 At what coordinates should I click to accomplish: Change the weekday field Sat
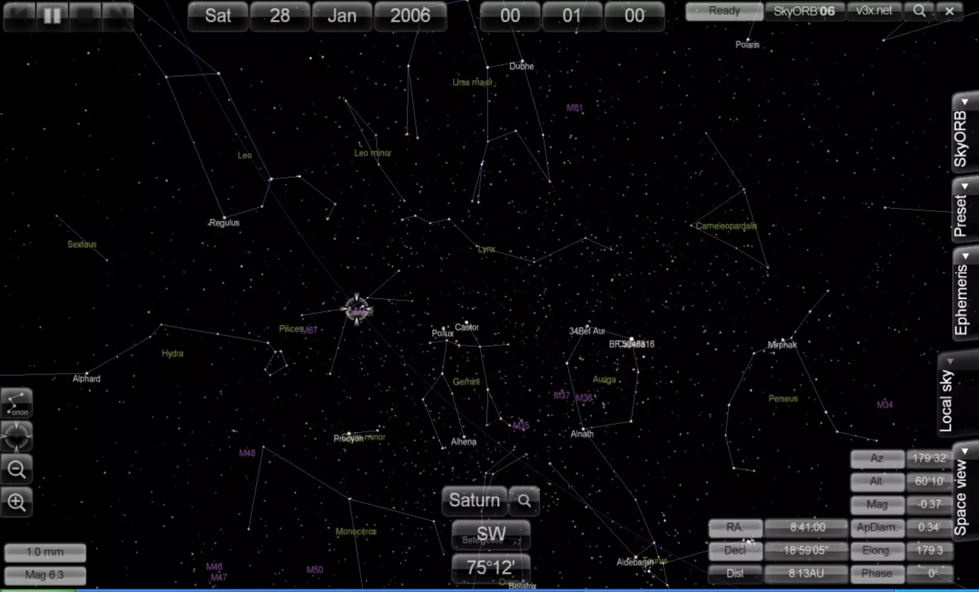tap(218, 16)
